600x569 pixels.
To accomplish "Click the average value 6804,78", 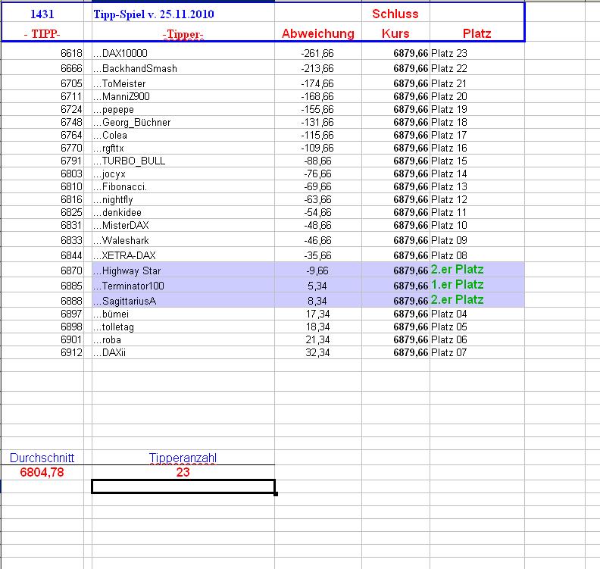I will tap(42, 472).
